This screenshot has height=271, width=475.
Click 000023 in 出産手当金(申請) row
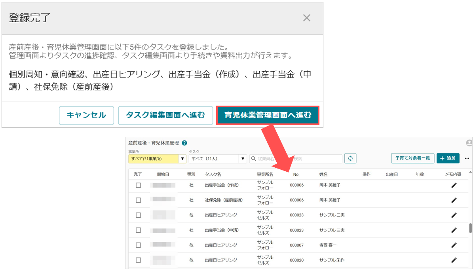tap(296, 230)
